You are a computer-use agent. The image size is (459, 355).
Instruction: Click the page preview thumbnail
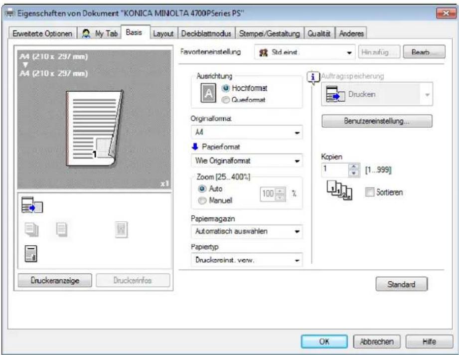click(x=94, y=128)
